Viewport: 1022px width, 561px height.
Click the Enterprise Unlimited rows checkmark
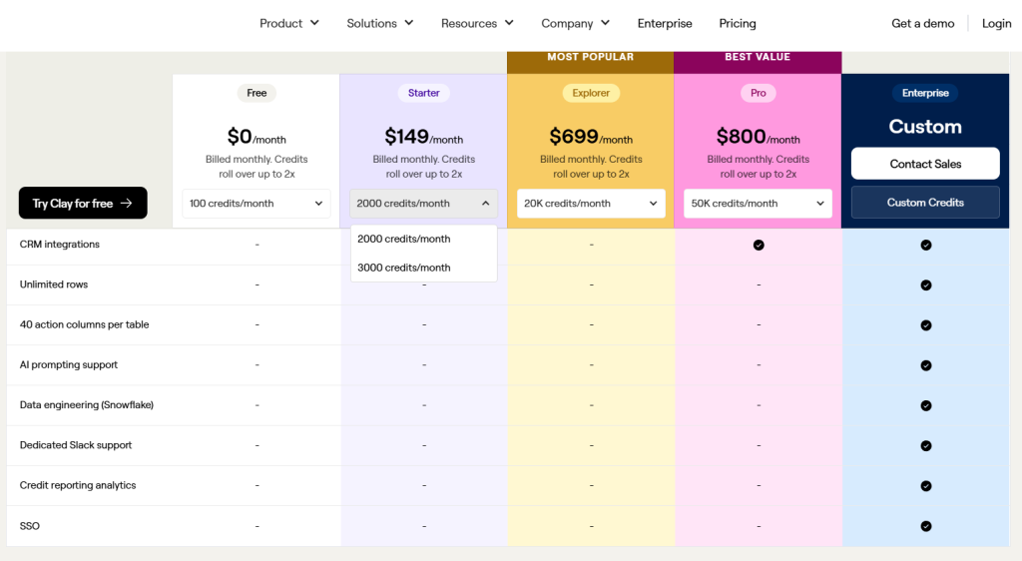925,285
